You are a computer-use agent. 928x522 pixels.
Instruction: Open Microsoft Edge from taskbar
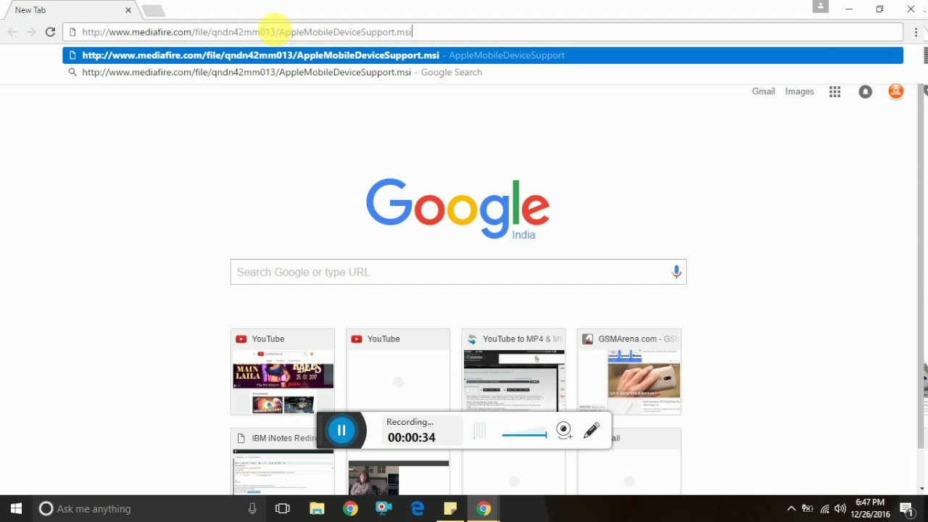(x=417, y=509)
